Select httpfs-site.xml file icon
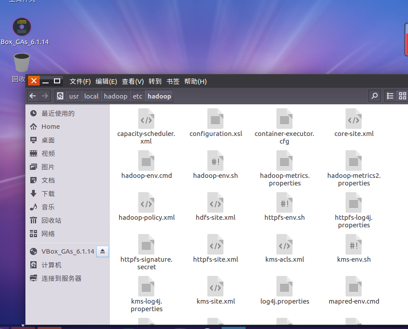This screenshot has width=408, height=329. click(x=215, y=244)
